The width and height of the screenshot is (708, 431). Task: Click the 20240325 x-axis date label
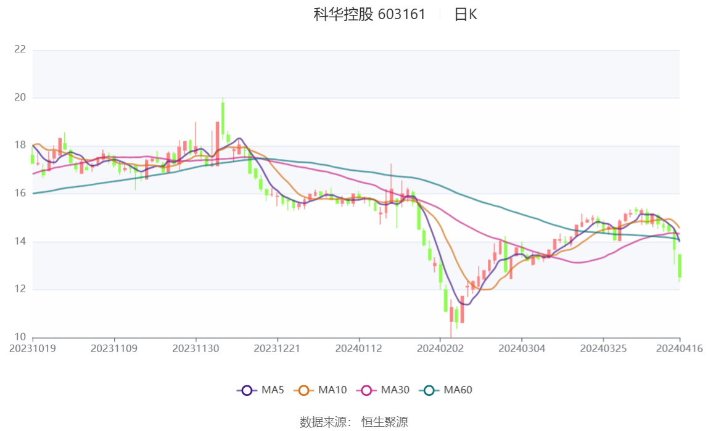coord(603,349)
